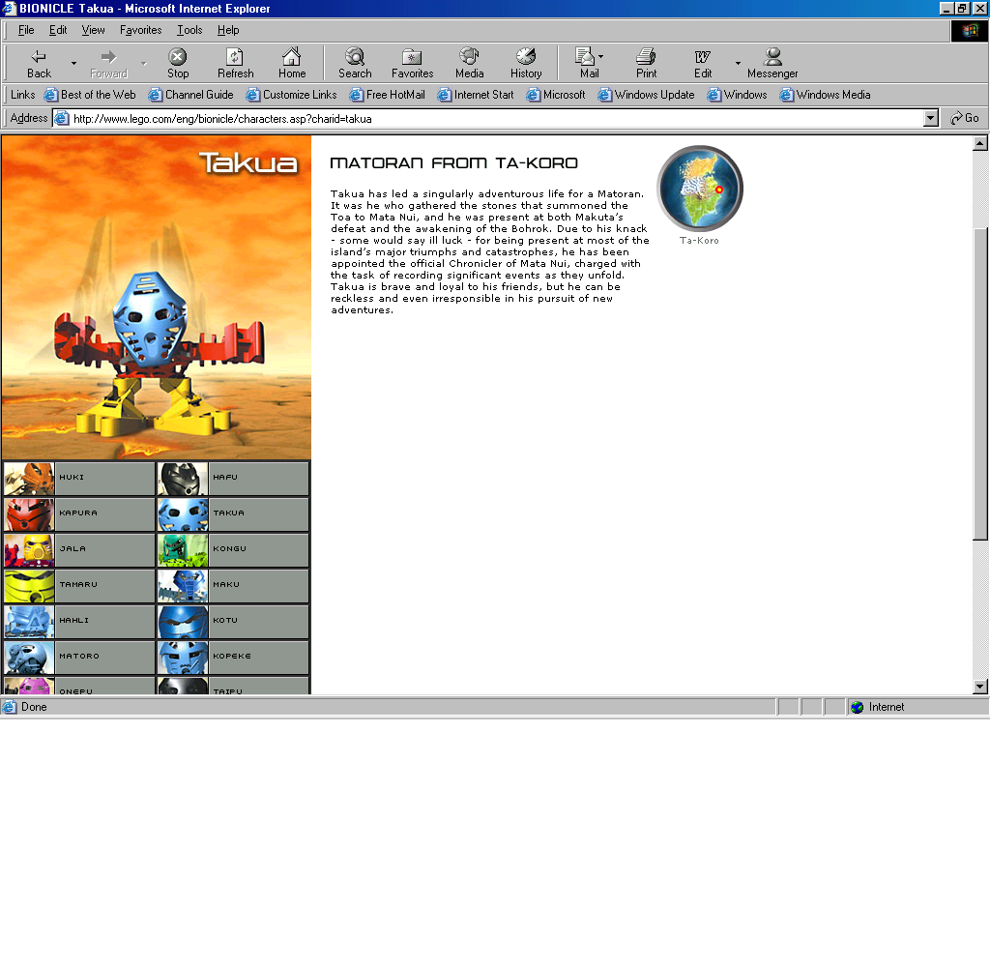990x967 pixels.
Task: Open the Edit menu
Action: (58, 30)
